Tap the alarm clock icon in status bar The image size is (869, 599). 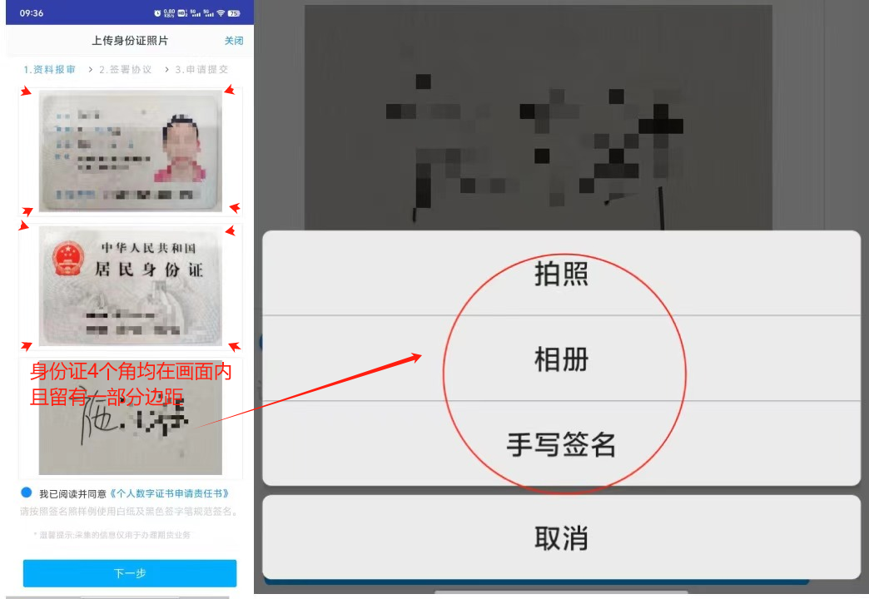point(158,13)
